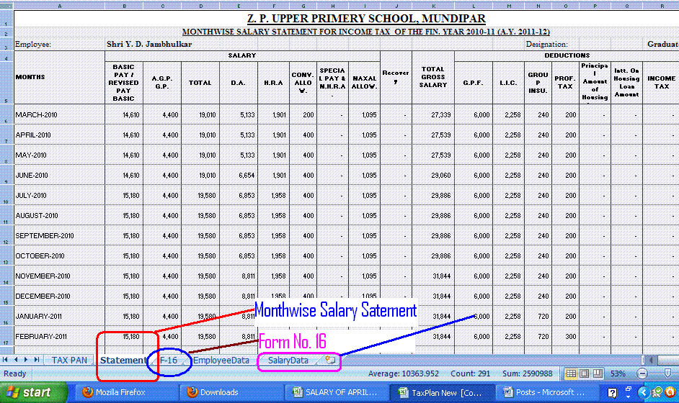
Task: Go to the previous sheet with the tab arrow
Action: coord(16,360)
